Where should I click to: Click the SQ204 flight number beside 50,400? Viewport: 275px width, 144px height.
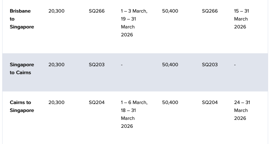[x=210, y=102]
